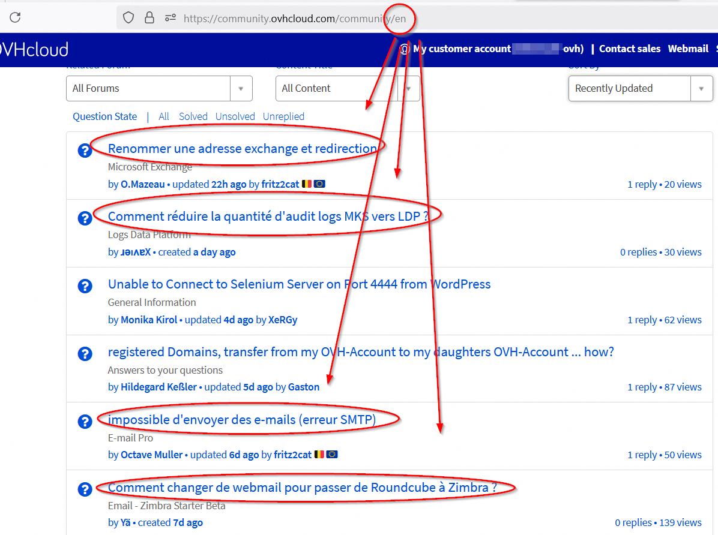Open topic about impossible d'envoyer des e-mails
The image size is (718, 535).
point(241,420)
